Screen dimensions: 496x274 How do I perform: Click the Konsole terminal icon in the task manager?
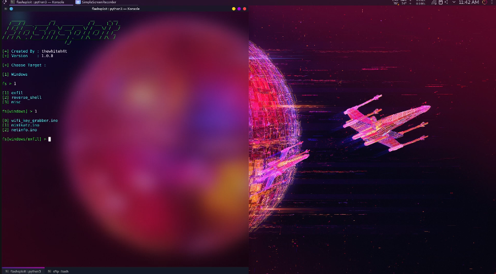pos(13,2)
